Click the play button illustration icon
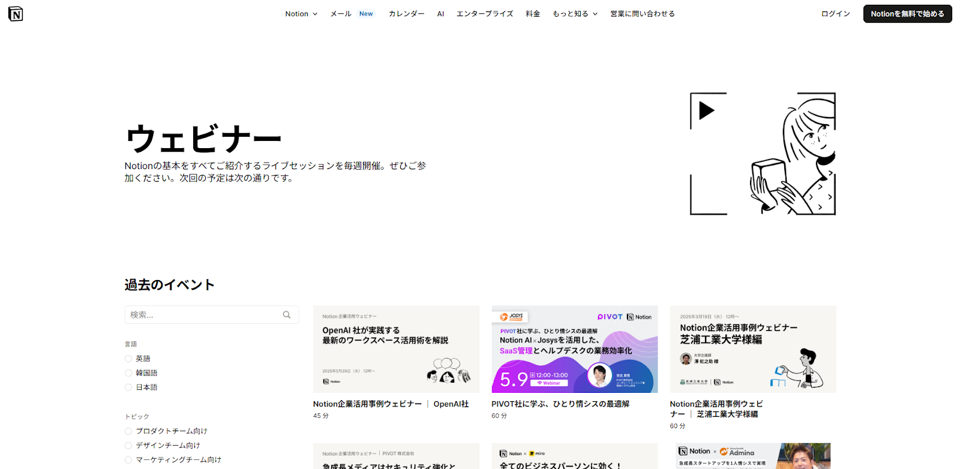 (x=707, y=110)
